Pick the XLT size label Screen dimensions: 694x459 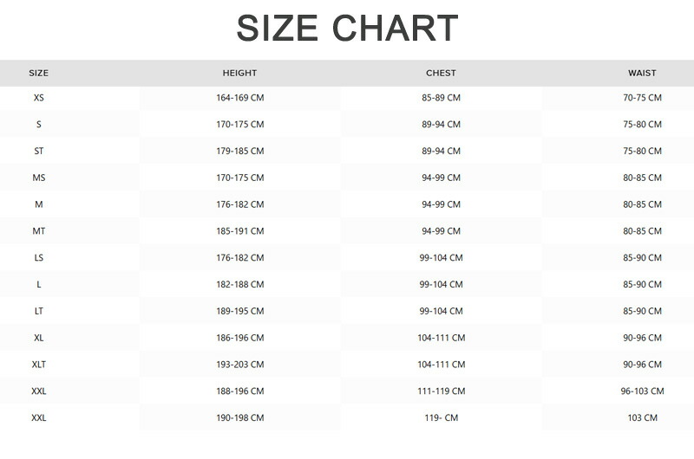(38, 365)
